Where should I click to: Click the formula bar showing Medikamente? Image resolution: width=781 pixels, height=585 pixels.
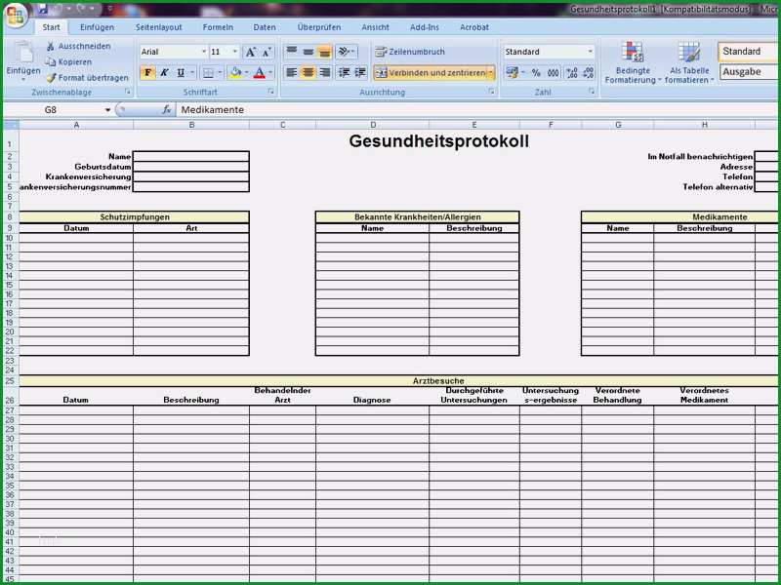[478, 110]
